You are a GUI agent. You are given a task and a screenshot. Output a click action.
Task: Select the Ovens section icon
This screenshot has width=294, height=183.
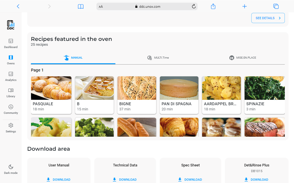click(11, 60)
